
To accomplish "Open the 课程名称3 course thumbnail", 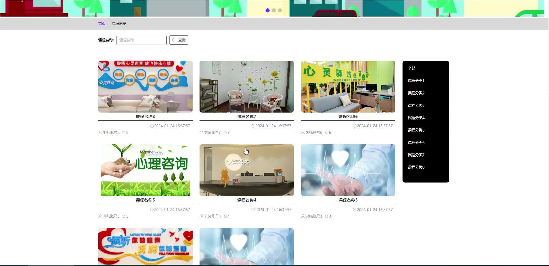I will pyautogui.click(x=348, y=170).
